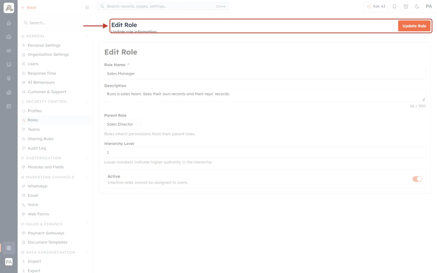Open Ask AI
Viewport: 437px width, 273px height.
tap(376, 6)
